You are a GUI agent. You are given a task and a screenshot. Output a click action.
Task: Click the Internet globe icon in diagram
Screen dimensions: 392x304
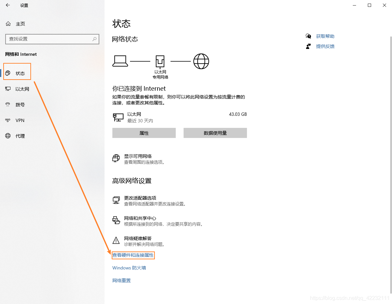pyautogui.click(x=201, y=61)
